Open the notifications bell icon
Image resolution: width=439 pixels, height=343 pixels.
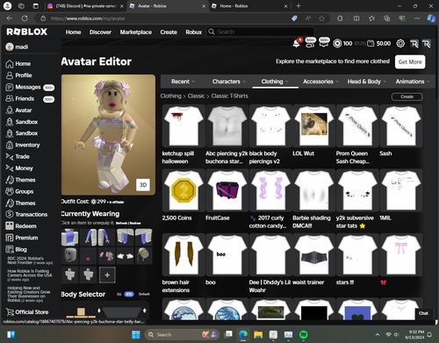tap(296, 44)
